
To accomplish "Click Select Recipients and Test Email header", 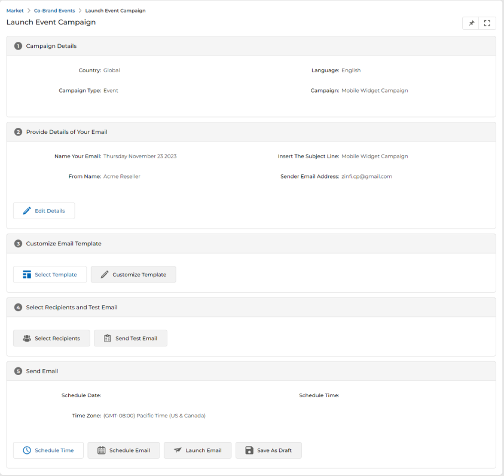I will (x=251, y=308).
